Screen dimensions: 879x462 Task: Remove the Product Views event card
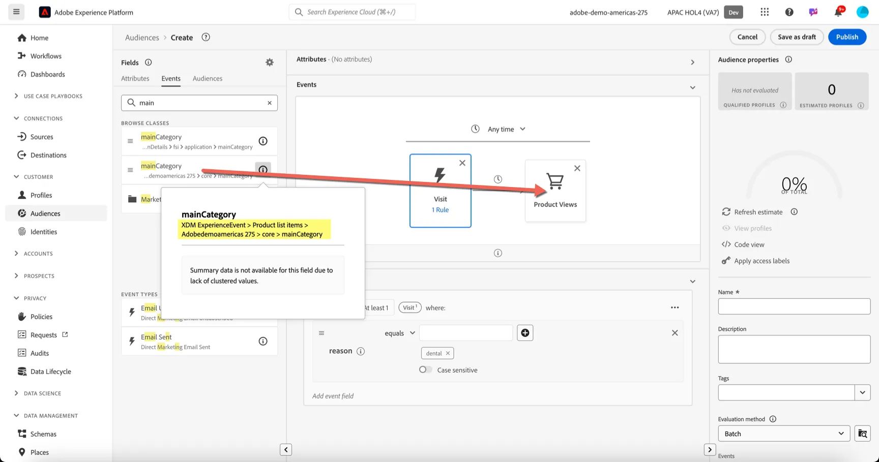(577, 168)
